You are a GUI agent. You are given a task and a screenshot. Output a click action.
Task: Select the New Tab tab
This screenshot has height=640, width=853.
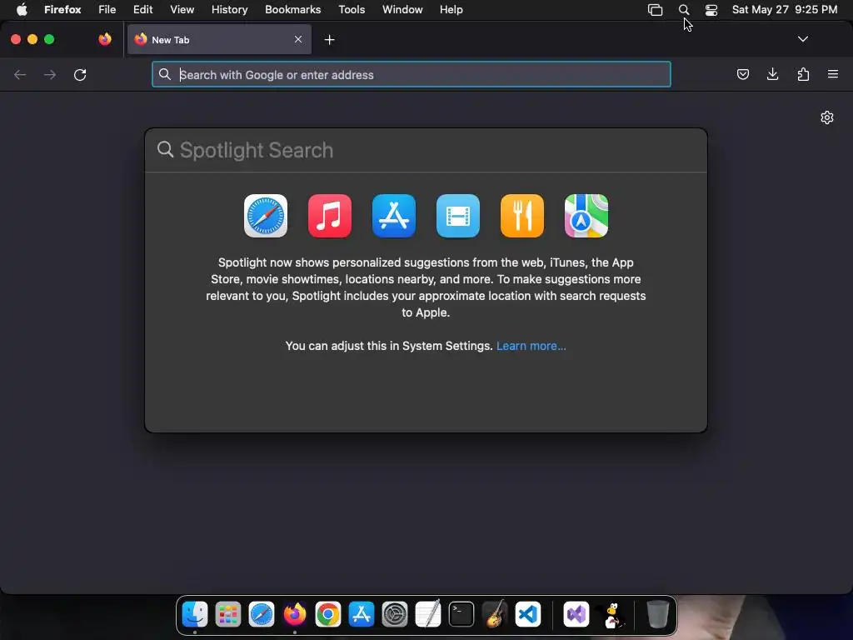point(219,40)
